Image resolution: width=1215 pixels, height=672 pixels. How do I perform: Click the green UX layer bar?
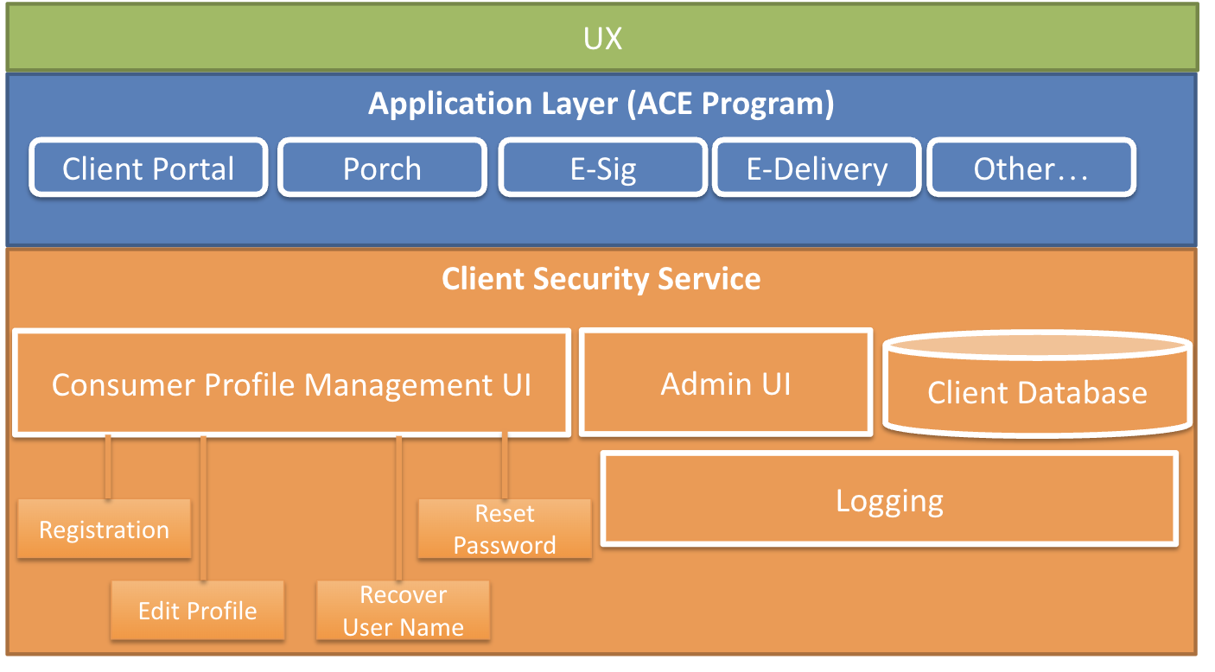[x=601, y=37]
